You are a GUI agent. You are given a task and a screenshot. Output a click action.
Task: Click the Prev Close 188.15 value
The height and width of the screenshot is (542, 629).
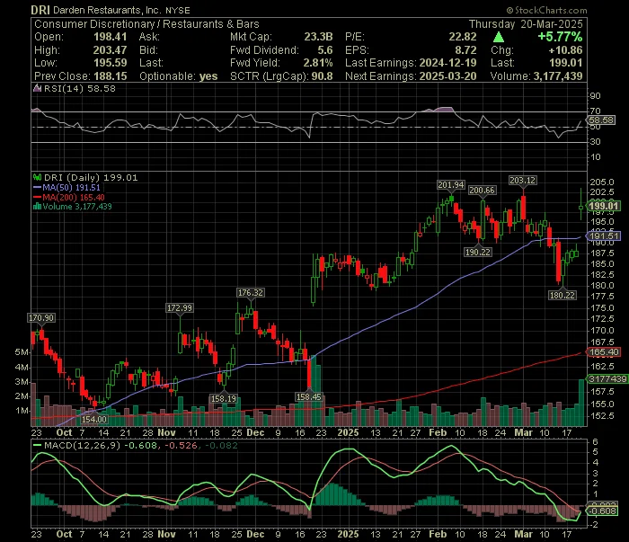click(x=110, y=76)
